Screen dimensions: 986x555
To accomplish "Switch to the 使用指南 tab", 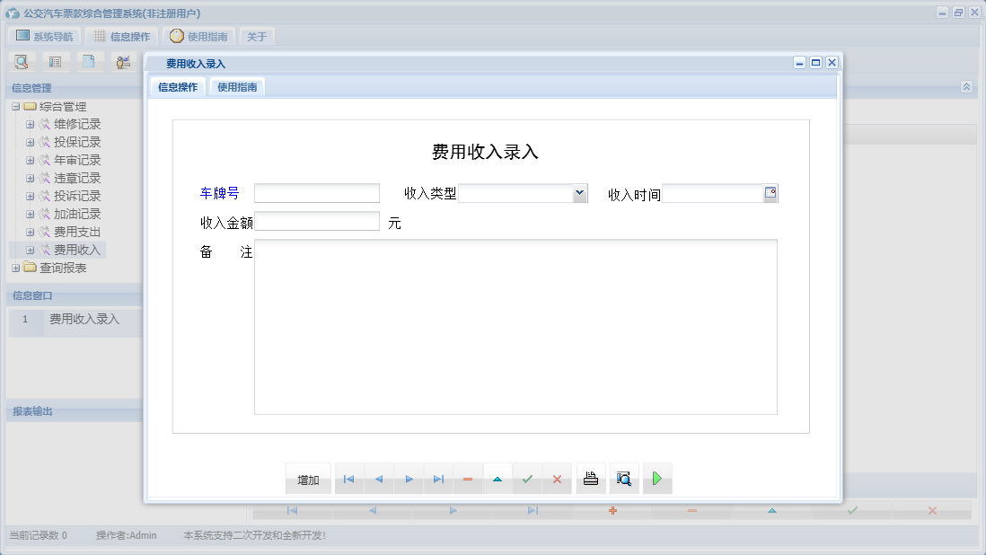I will (x=236, y=86).
